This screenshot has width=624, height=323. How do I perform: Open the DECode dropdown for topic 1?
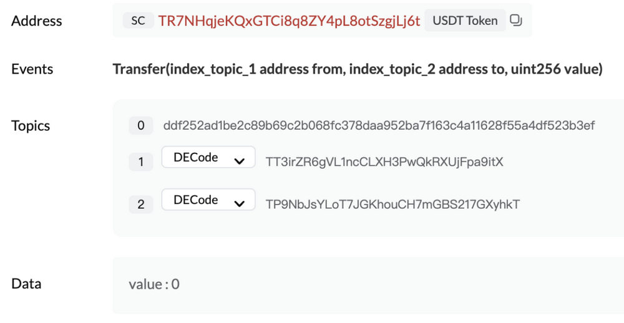(x=208, y=158)
